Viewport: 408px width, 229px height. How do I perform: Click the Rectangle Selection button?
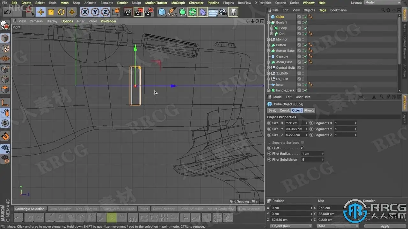pos(30,209)
